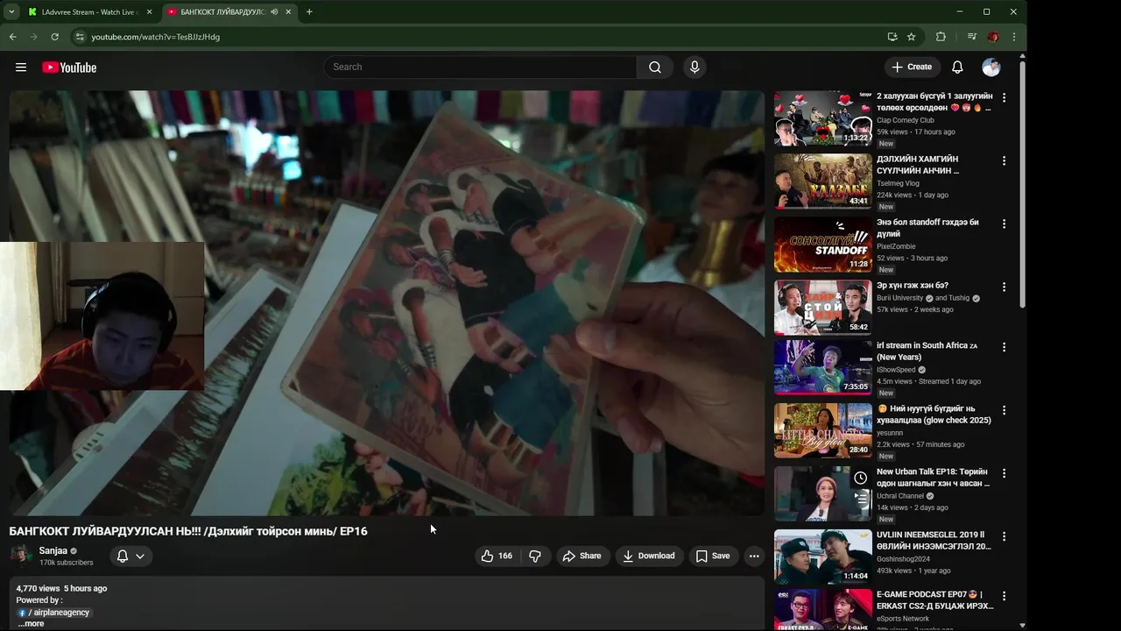Open the Chrome profile avatar

(x=992, y=37)
